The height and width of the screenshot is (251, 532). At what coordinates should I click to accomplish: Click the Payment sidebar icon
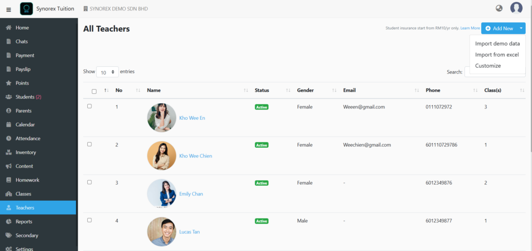(9, 55)
